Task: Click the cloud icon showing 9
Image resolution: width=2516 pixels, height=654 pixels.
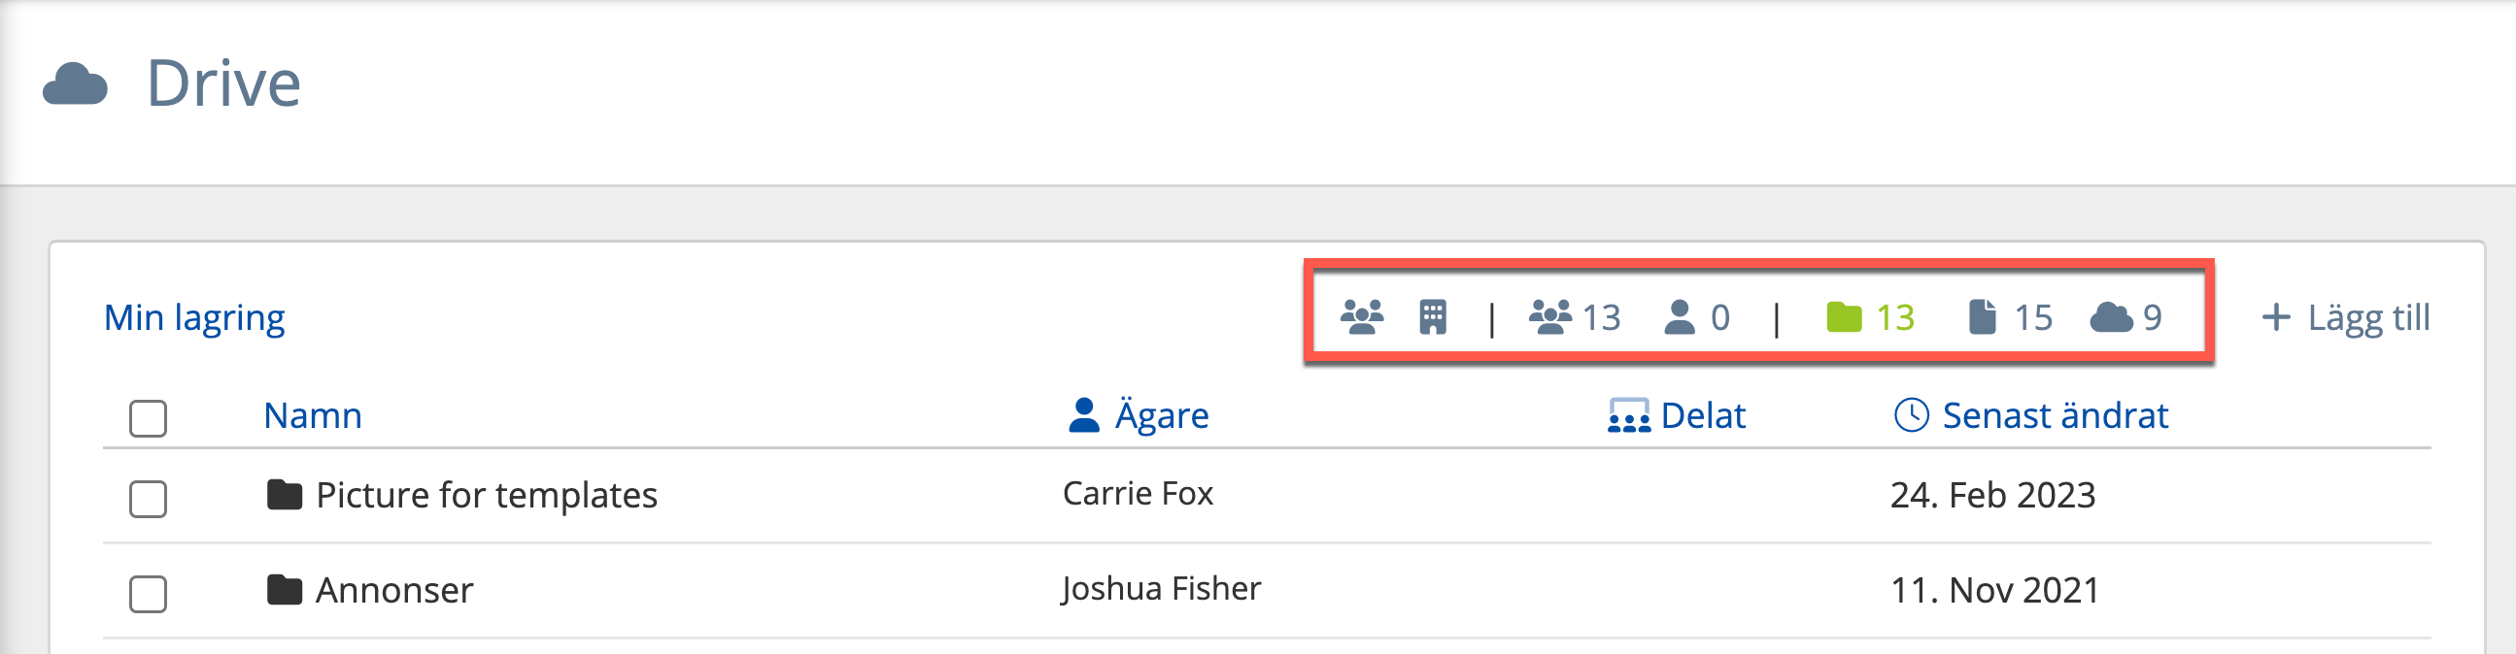Action: click(2112, 317)
